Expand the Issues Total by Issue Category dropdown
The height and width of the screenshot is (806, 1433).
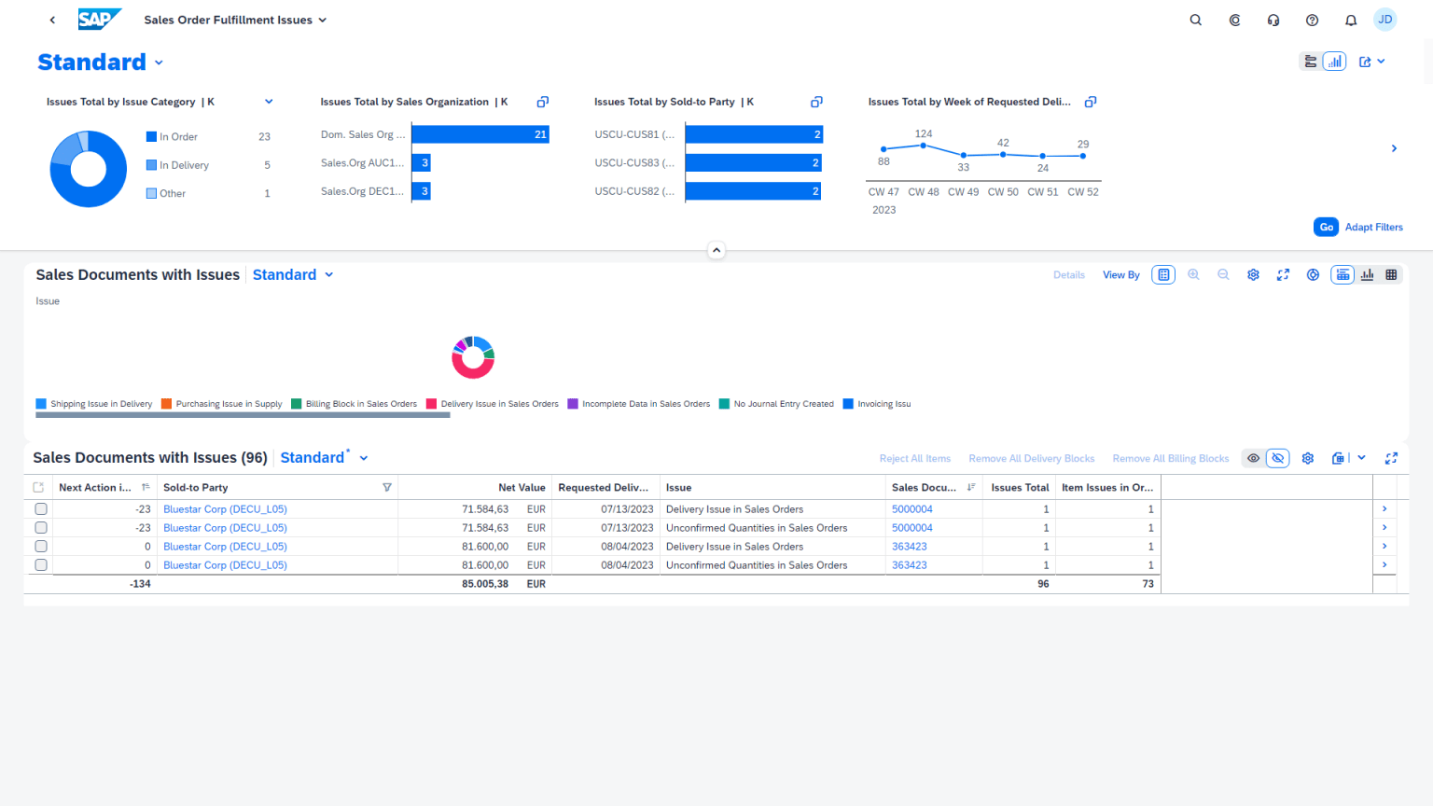click(269, 102)
